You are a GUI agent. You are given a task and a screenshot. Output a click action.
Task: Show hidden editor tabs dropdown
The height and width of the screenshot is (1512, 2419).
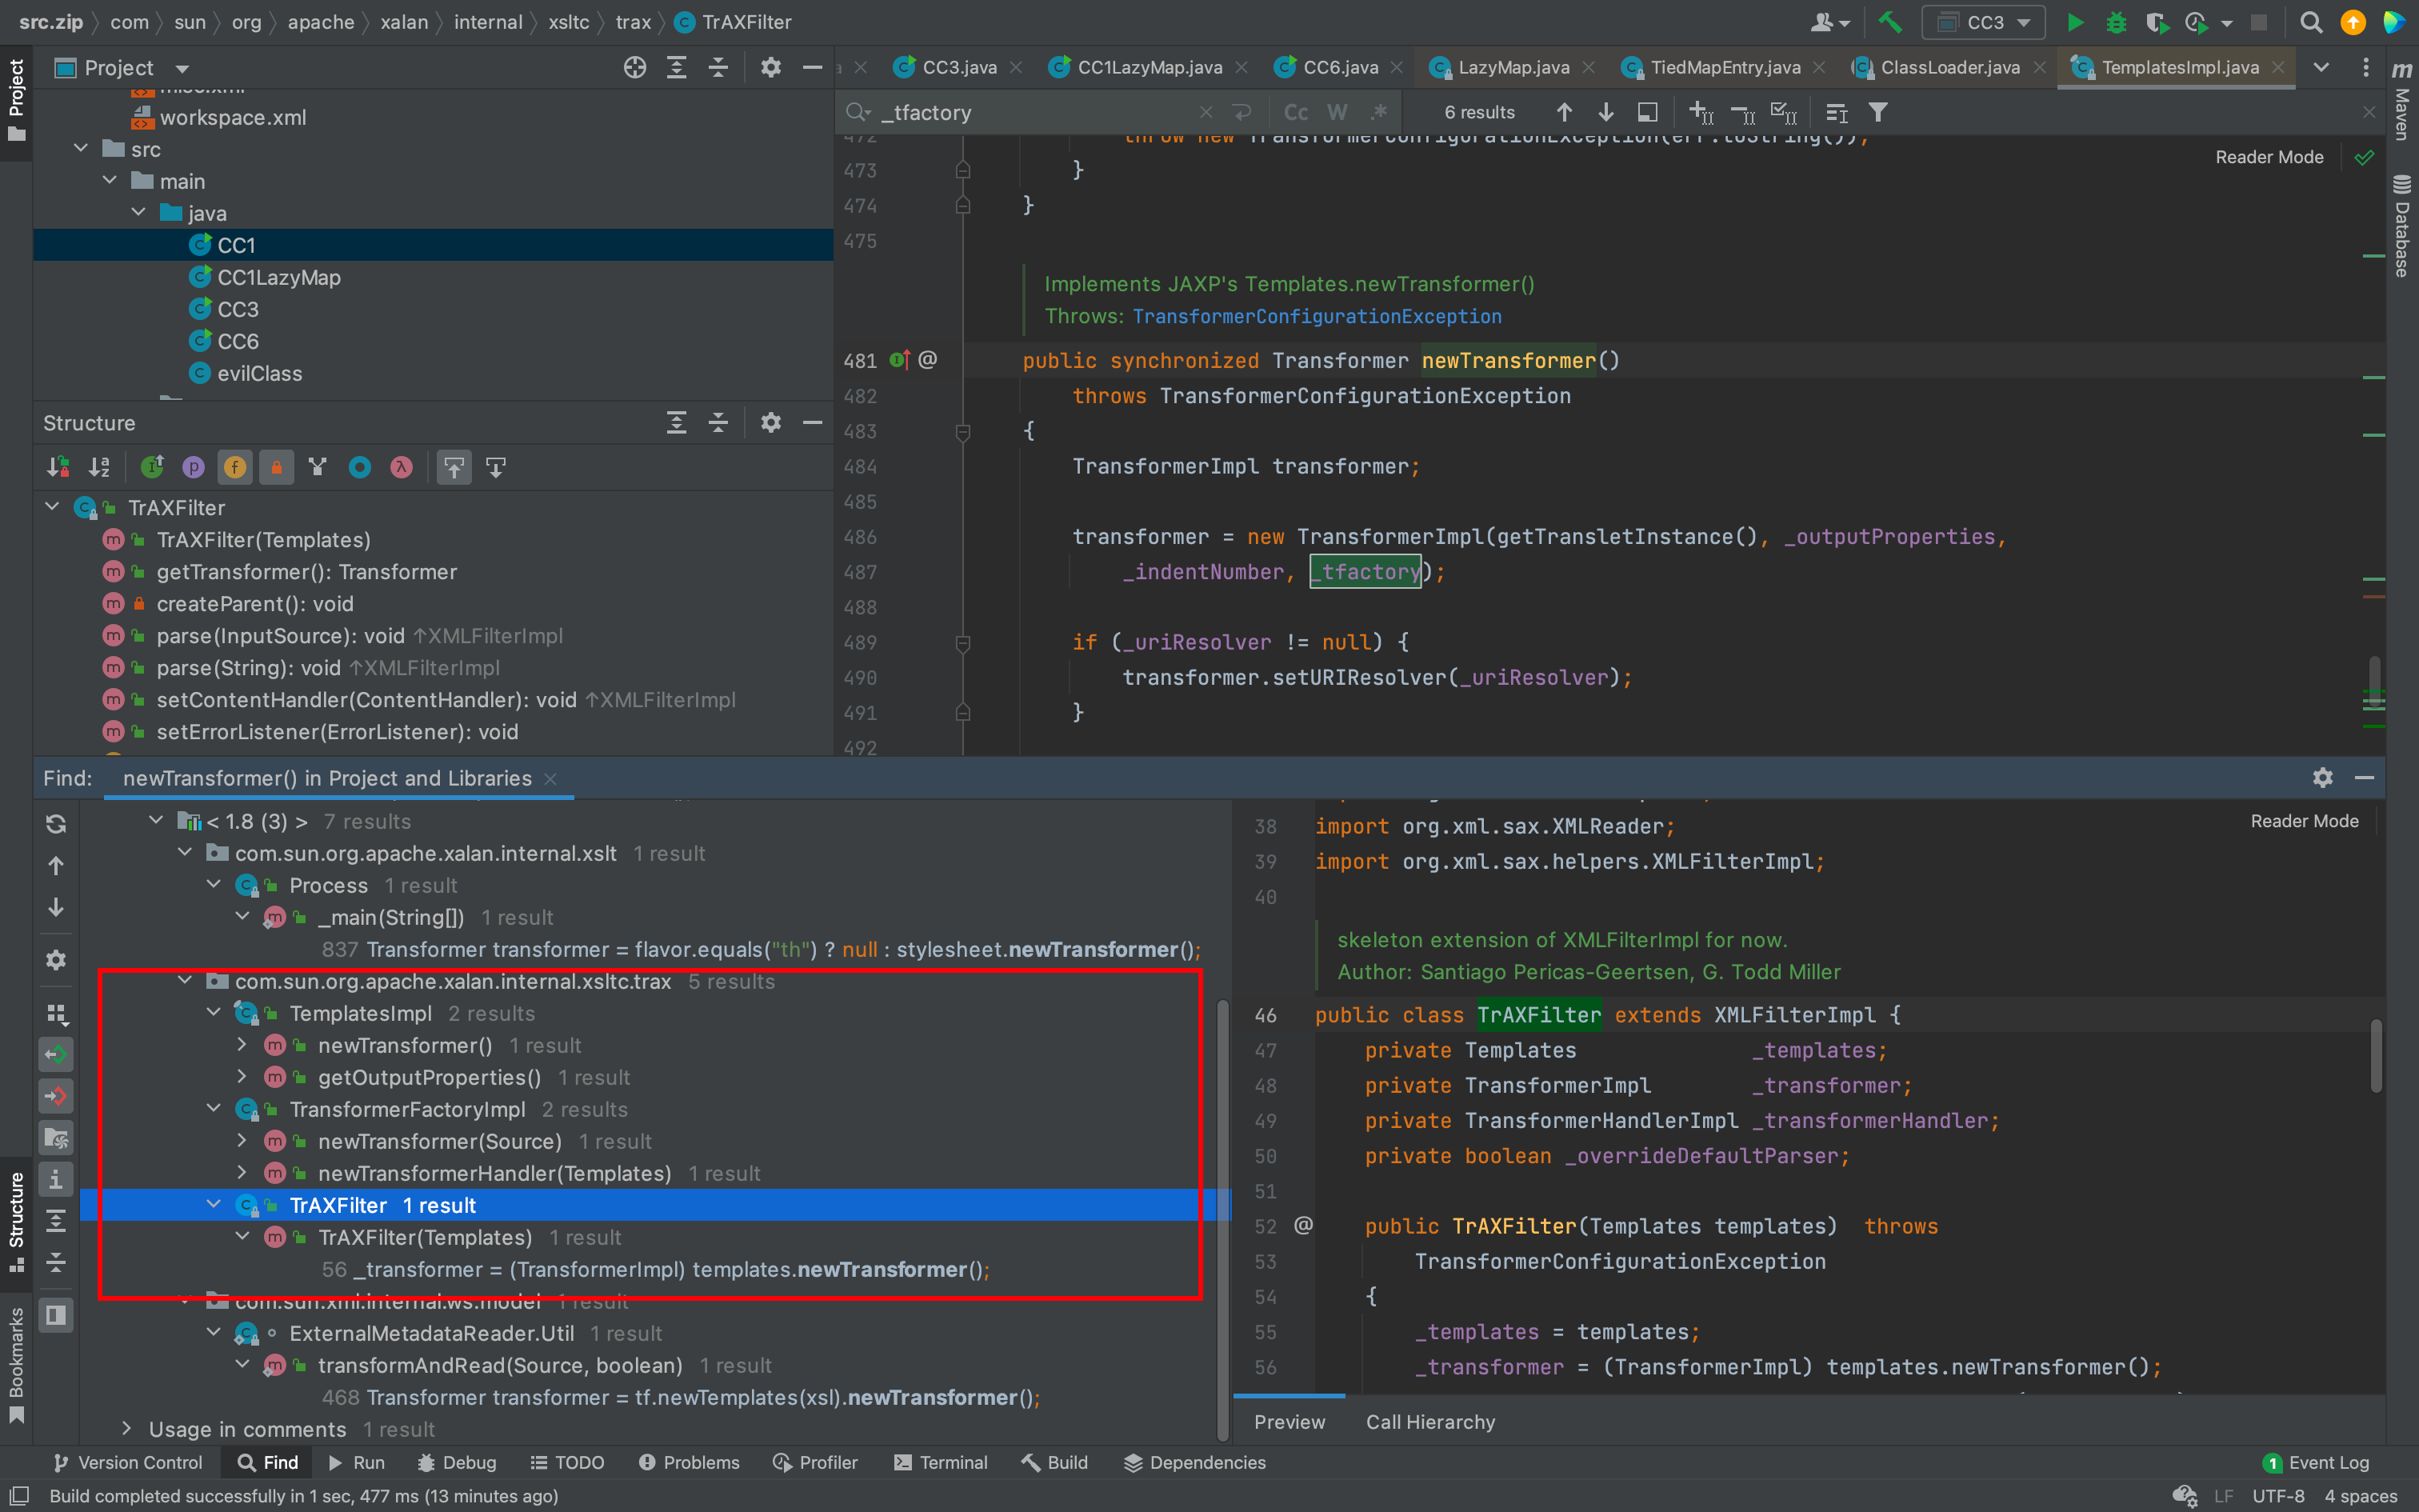pos(2321,67)
